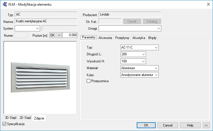The image size is (213, 131).
Task: Click the >> expand dialog button
Action: [206, 125]
